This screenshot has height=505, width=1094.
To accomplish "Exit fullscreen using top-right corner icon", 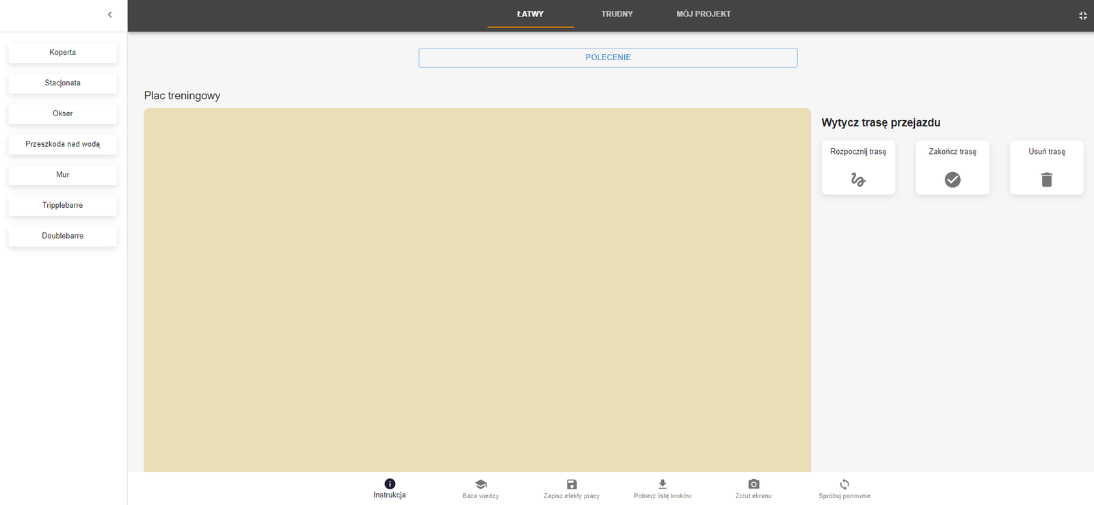I will tap(1083, 16).
